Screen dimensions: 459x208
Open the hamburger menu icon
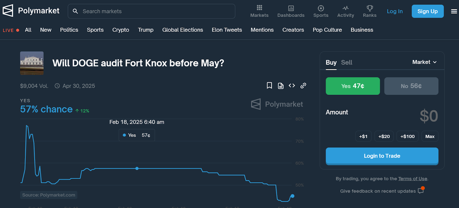pyautogui.click(x=454, y=11)
